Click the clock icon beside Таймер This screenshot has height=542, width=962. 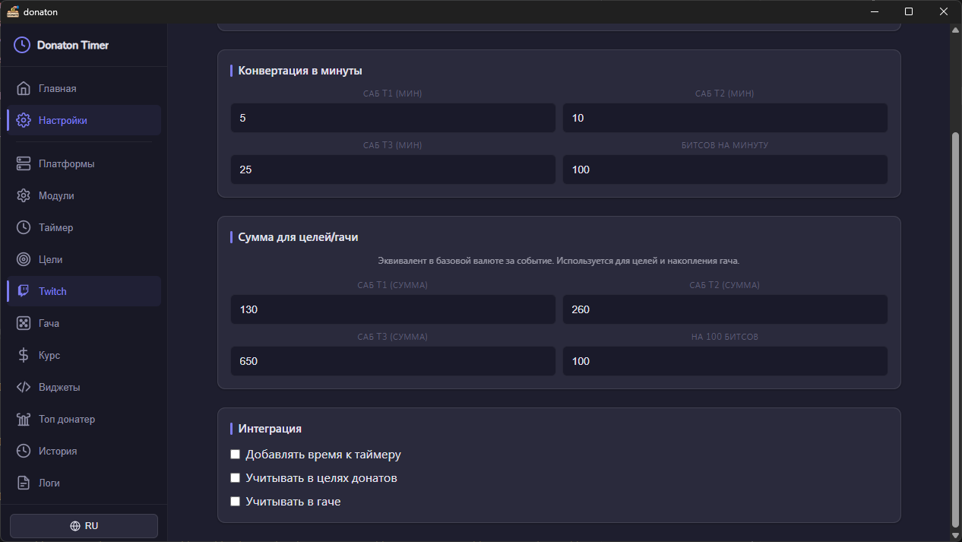pos(24,227)
